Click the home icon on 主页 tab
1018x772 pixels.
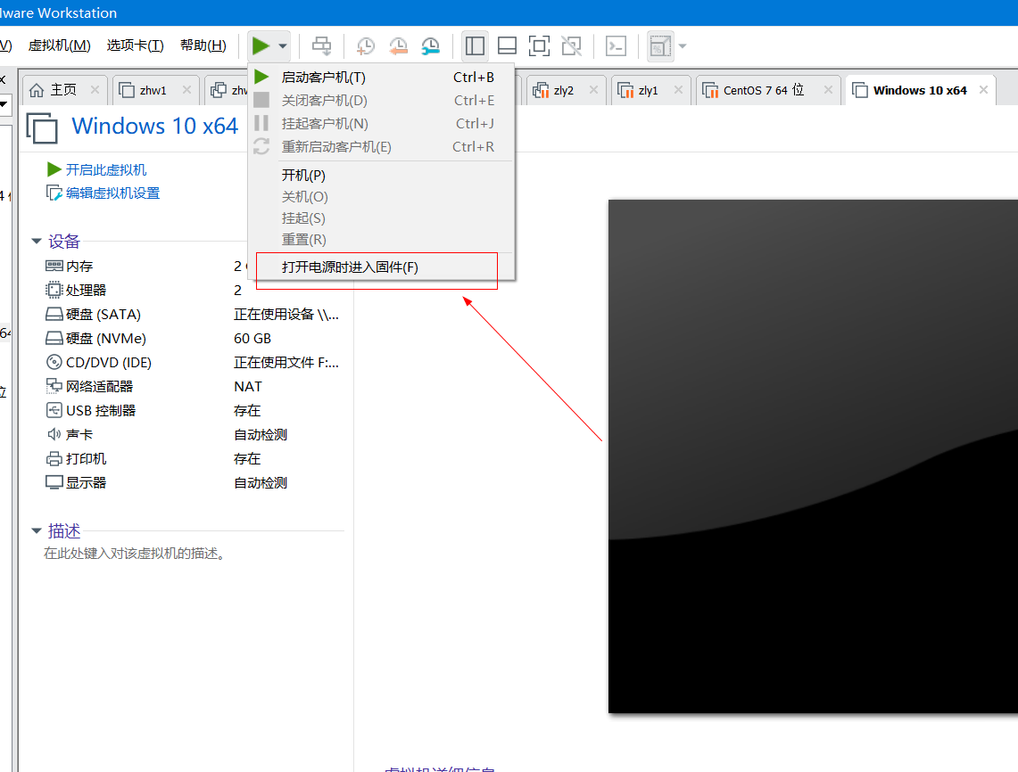point(37,90)
